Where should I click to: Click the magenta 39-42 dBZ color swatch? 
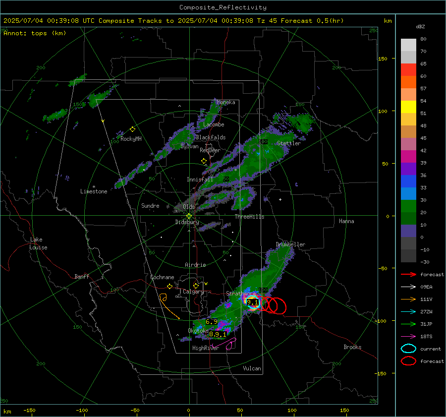tap(408, 157)
